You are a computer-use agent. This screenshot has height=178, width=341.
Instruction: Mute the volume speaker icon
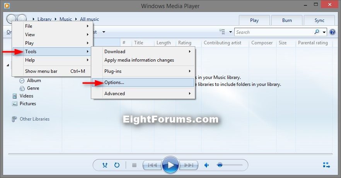(207, 165)
